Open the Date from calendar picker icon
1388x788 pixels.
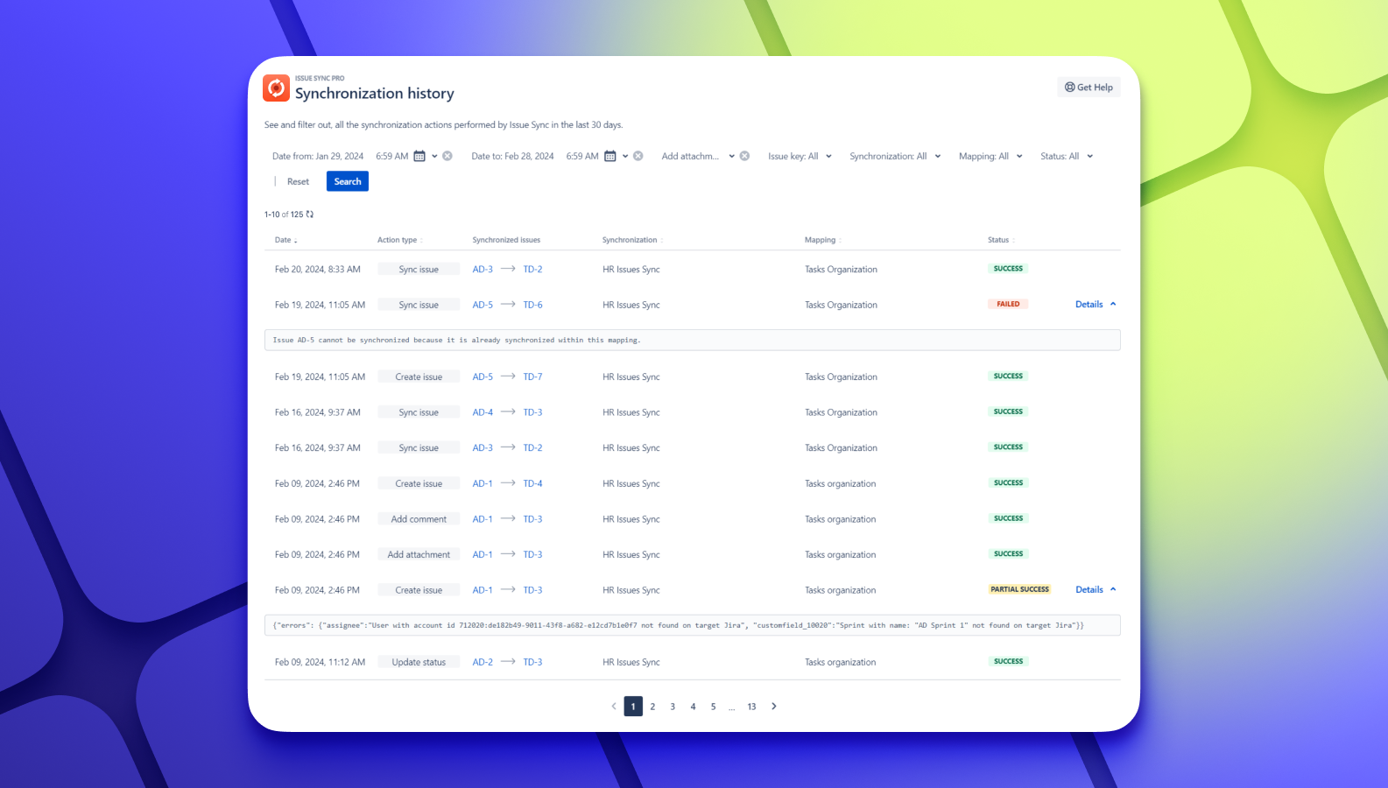[x=419, y=157]
